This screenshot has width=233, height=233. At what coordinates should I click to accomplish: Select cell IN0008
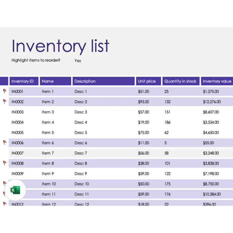tap(17, 163)
